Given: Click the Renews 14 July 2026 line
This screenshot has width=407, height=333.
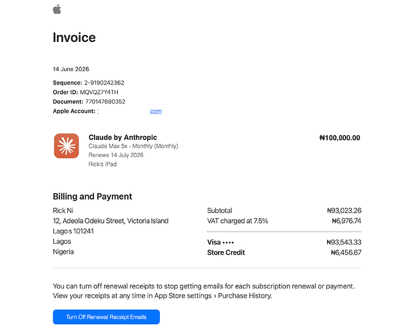Looking at the screenshot, I should pyautogui.click(x=116, y=155).
